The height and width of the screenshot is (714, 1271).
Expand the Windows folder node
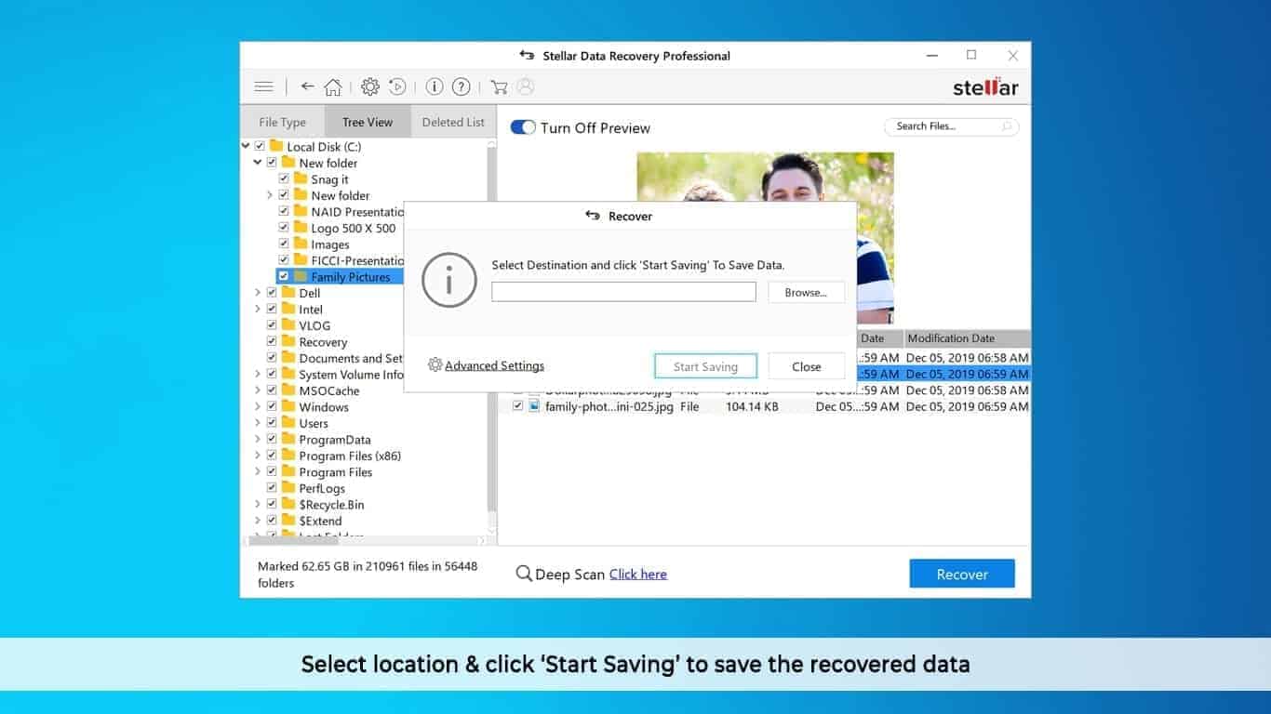pyautogui.click(x=258, y=406)
